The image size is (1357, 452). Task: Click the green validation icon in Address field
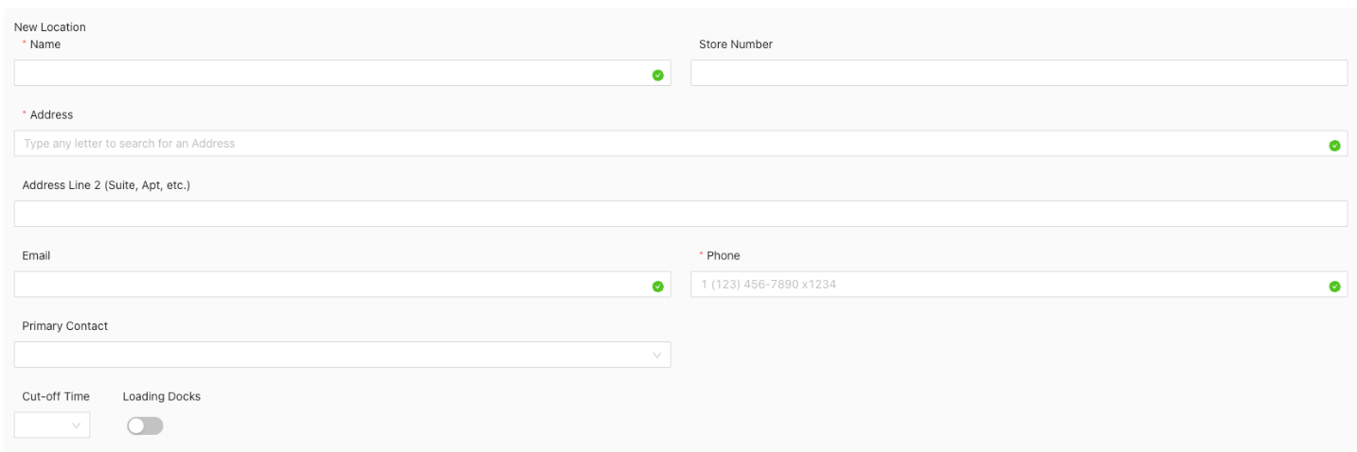tap(1334, 146)
